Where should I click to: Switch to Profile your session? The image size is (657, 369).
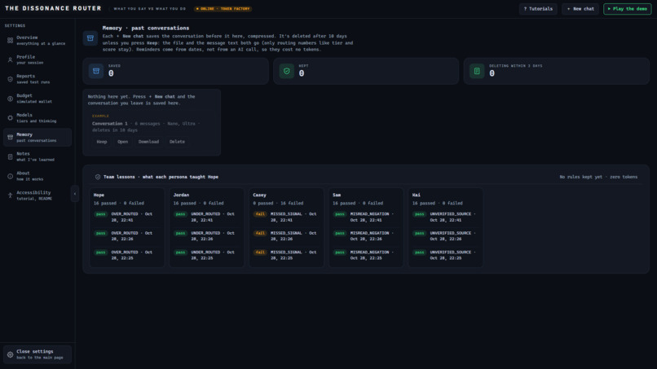coord(37,60)
